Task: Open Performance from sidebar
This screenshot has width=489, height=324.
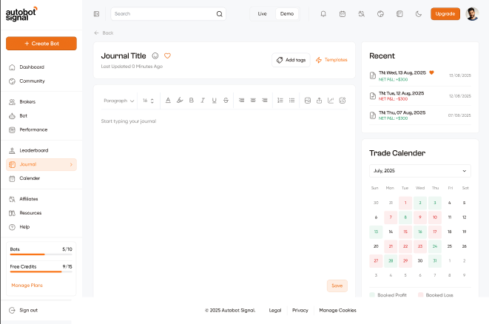Action: (41, 129)
